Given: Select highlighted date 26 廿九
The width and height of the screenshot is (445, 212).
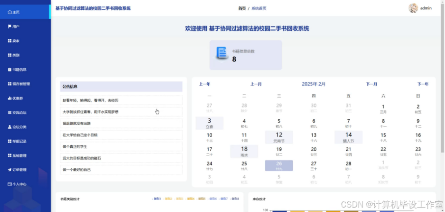Looking at the screenshot, I should (279, 165).
